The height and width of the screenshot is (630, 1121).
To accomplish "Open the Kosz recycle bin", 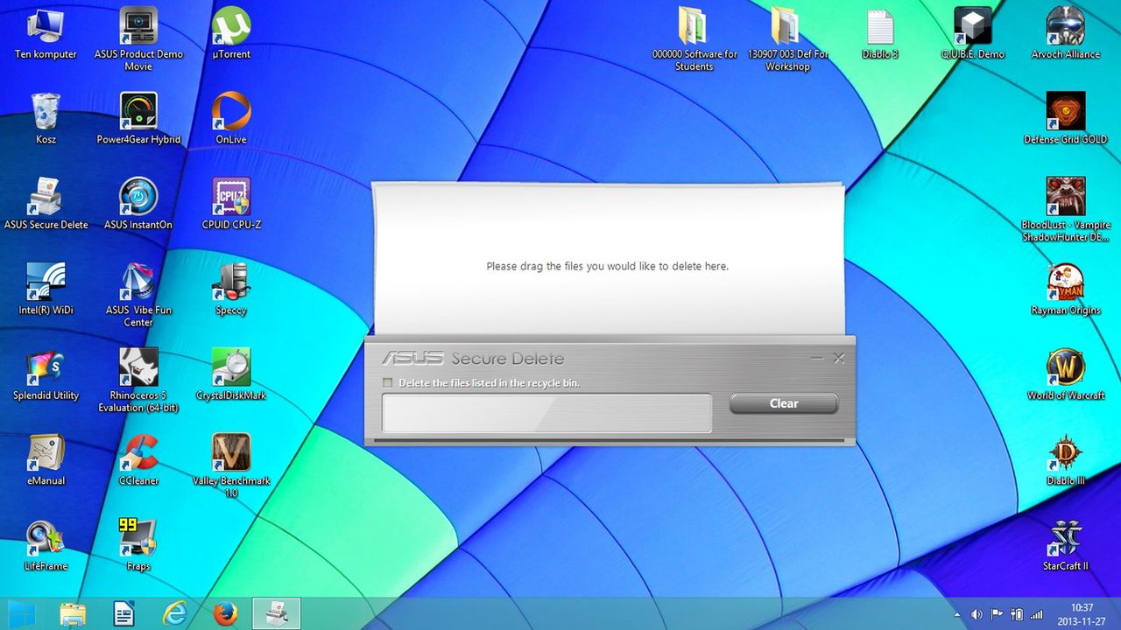I will [x=46, y=118].
